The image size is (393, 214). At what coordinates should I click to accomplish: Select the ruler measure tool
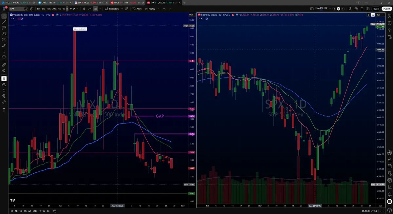4,65
